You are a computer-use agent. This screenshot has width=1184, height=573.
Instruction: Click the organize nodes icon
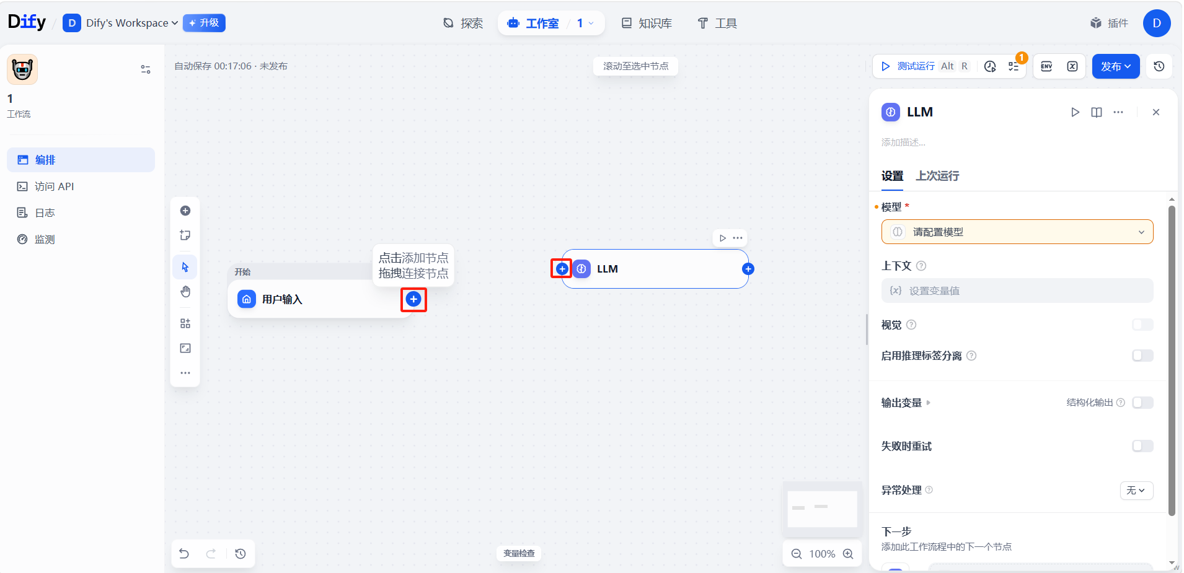tap(185, 323)
